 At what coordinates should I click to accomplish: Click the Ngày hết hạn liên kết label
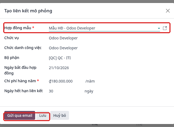[24, 91]
